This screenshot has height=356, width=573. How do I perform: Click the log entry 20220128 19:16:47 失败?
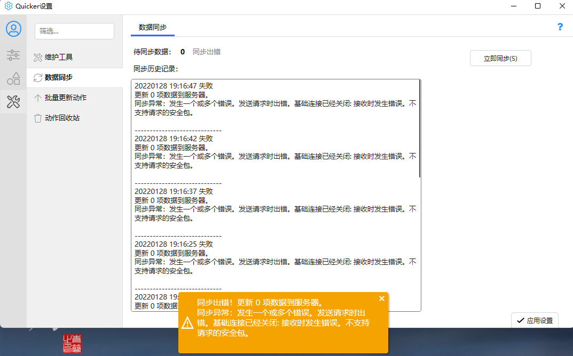coord(174,86)
